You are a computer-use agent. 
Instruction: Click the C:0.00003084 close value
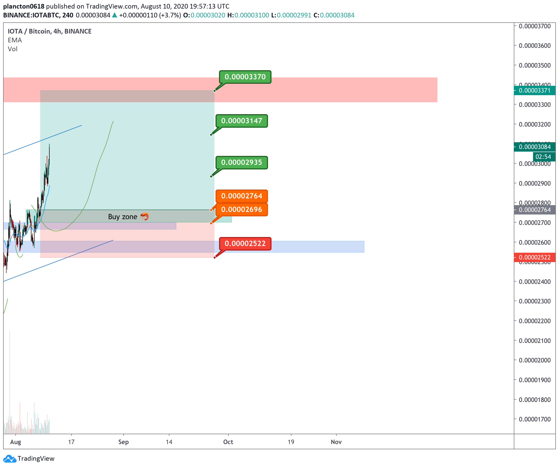[334, 15]
